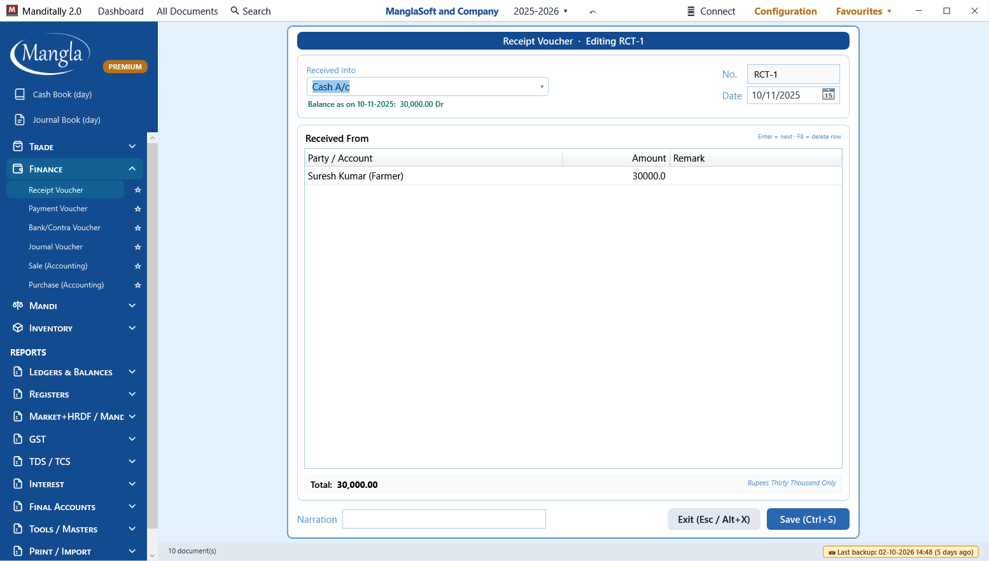Click into the Narration field
The height and width of the screenshot is (561, 989).
(444, 519)
